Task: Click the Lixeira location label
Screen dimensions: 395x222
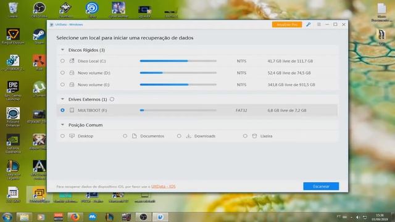Action: coord(266,136)
